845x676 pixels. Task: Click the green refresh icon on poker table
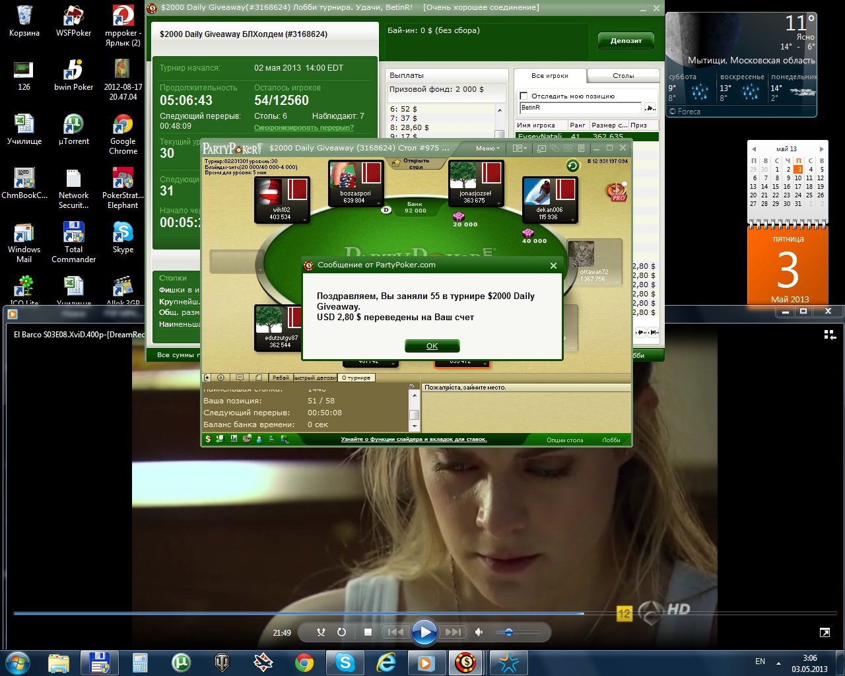(572, 166)
